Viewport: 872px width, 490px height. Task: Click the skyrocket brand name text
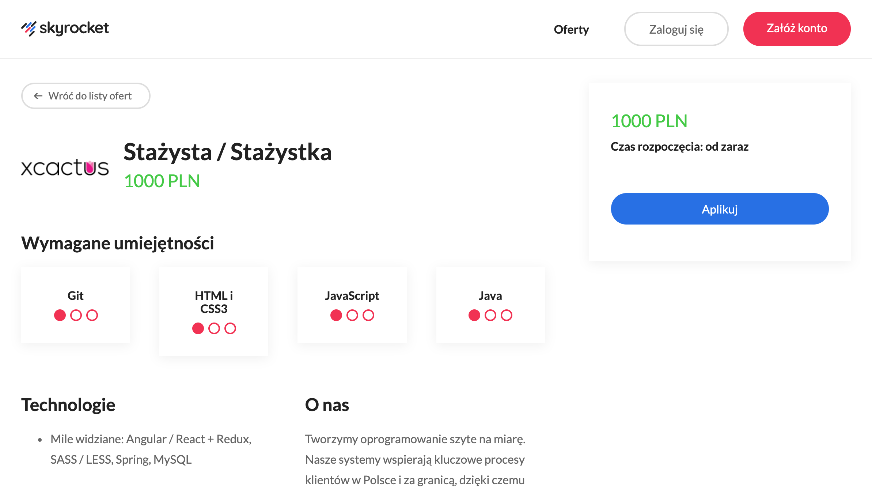click(x=74, y=29)
